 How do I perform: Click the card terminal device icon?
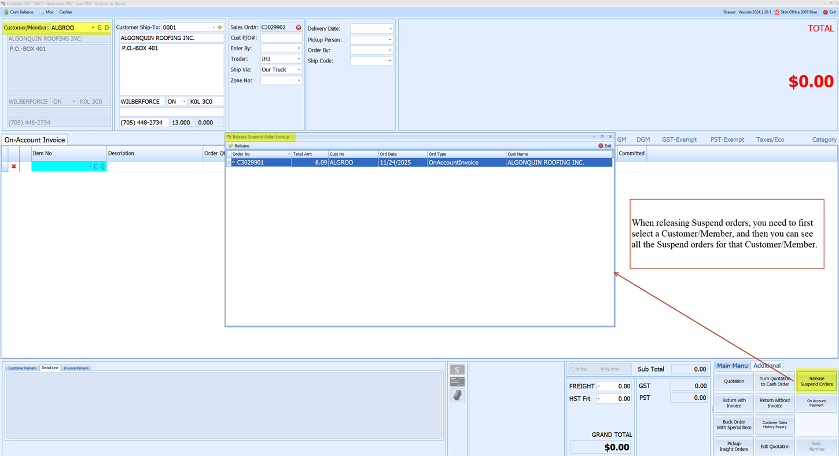pyautogui.click(x=457, y=395)
